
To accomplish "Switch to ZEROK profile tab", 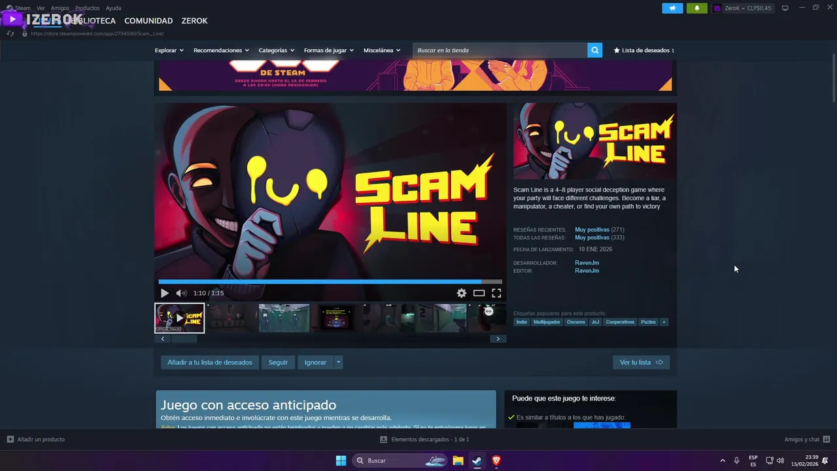I will tap(194, 21).
